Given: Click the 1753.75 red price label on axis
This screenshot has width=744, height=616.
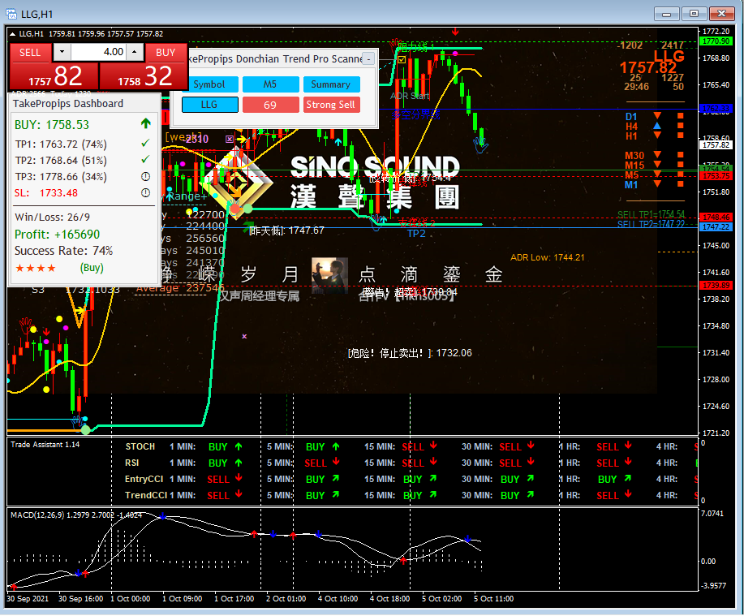Looking at the screenshot, I should tap(716, 175).
